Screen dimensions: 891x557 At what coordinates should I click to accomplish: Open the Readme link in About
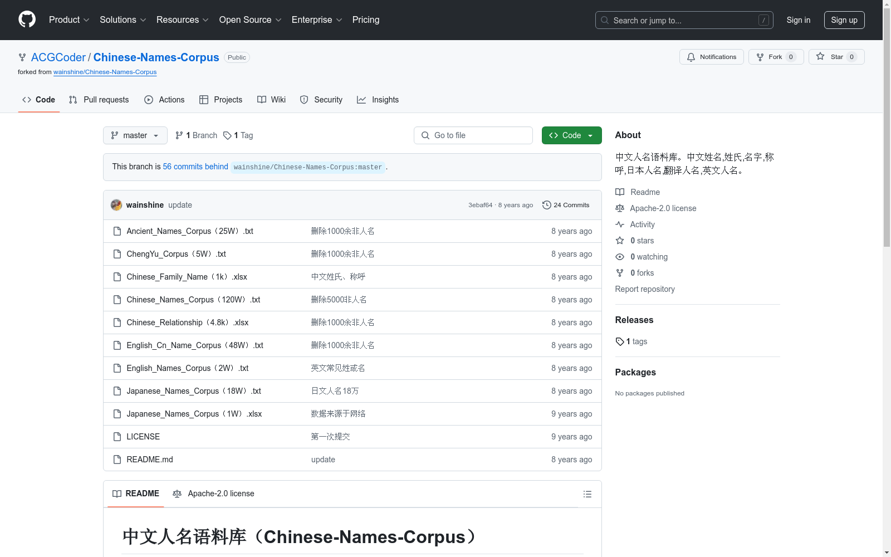point(638,192)
